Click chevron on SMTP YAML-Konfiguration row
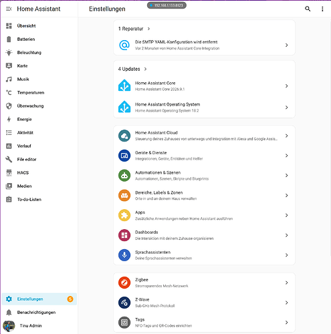The height and width of the screenshot is (334, 331). 287,45
